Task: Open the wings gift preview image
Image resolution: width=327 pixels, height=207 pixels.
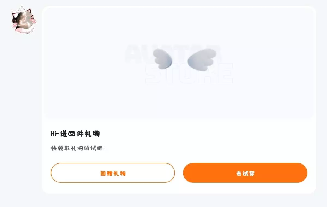Action: (x=179, y=63)
